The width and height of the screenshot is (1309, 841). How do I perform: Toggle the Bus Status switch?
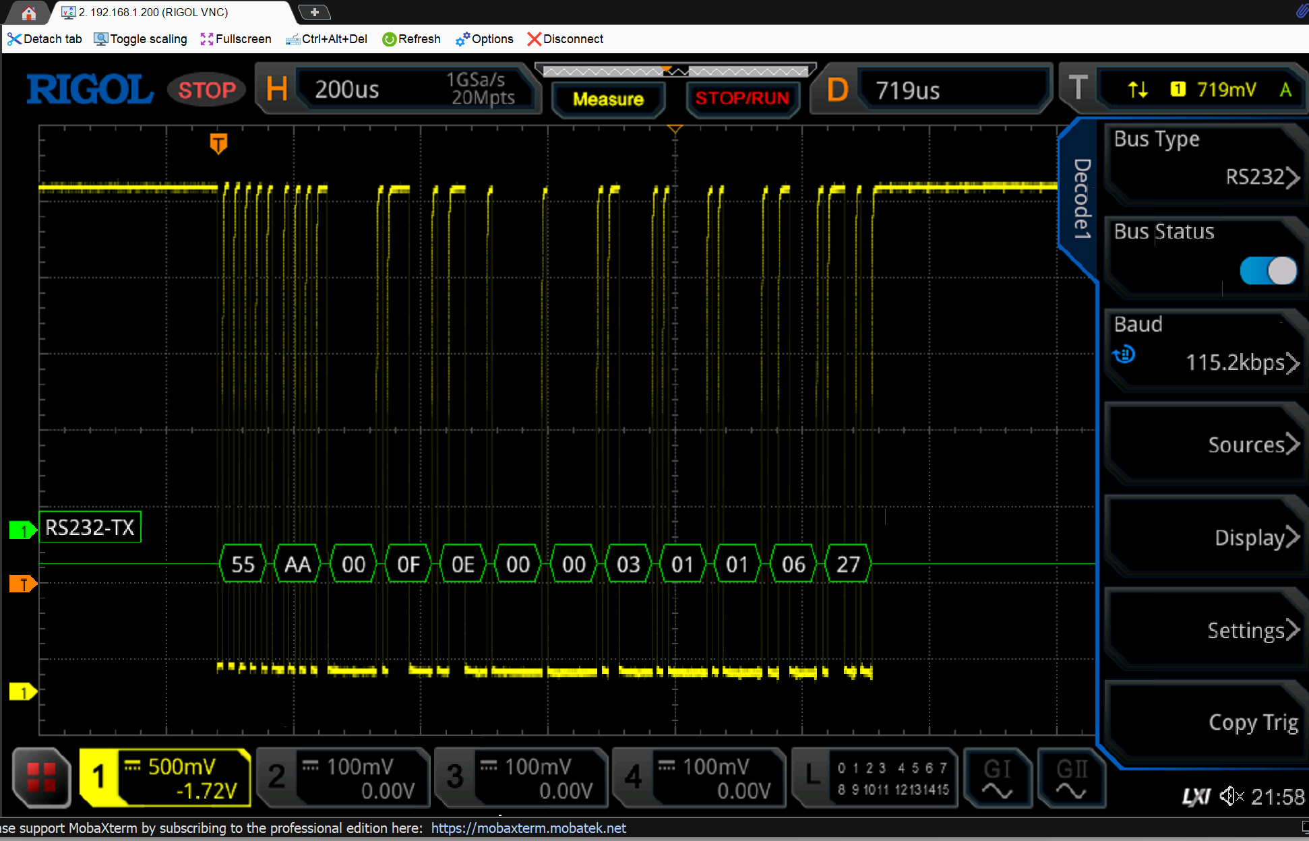point(1267,271)
